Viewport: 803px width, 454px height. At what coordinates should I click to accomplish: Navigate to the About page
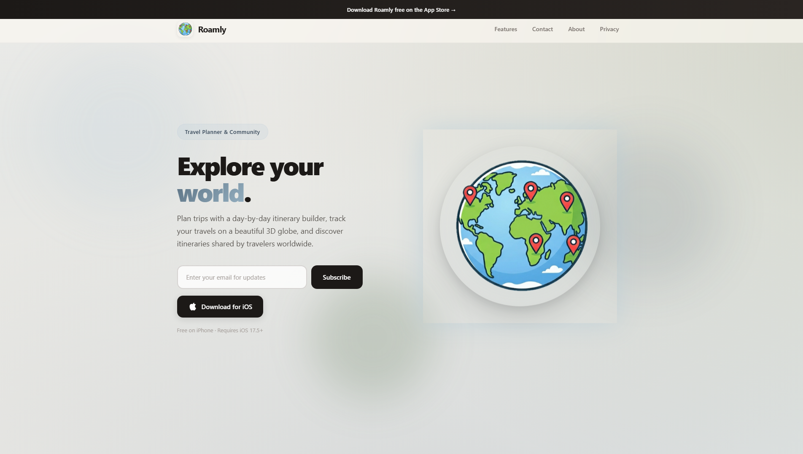(576, 29)
